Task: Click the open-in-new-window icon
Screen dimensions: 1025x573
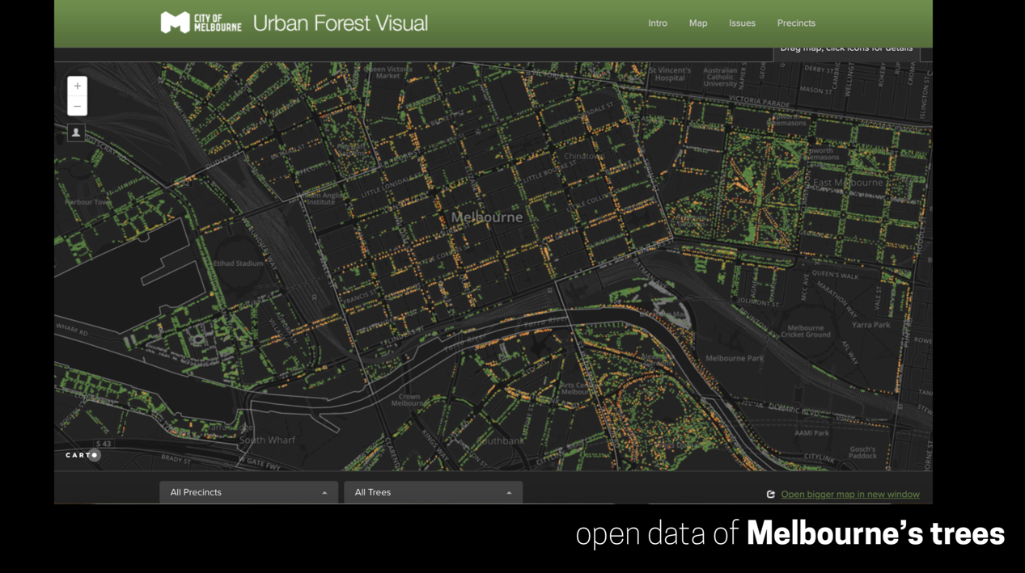Action: point(771,495)
